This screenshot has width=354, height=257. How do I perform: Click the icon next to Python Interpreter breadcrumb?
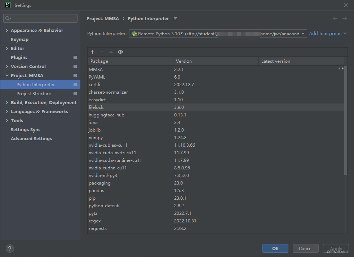tap(175, 19)
